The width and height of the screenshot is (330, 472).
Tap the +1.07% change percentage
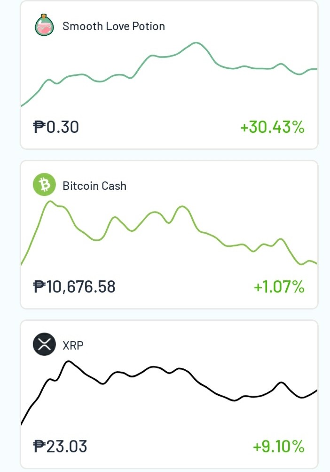pyautogui.click(x=279, y=286)
